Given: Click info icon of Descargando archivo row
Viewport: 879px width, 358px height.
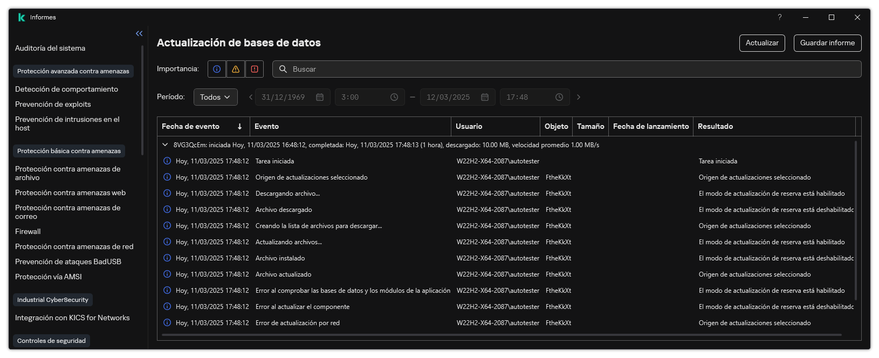Looking at the screenshot, I should (167, 194).
